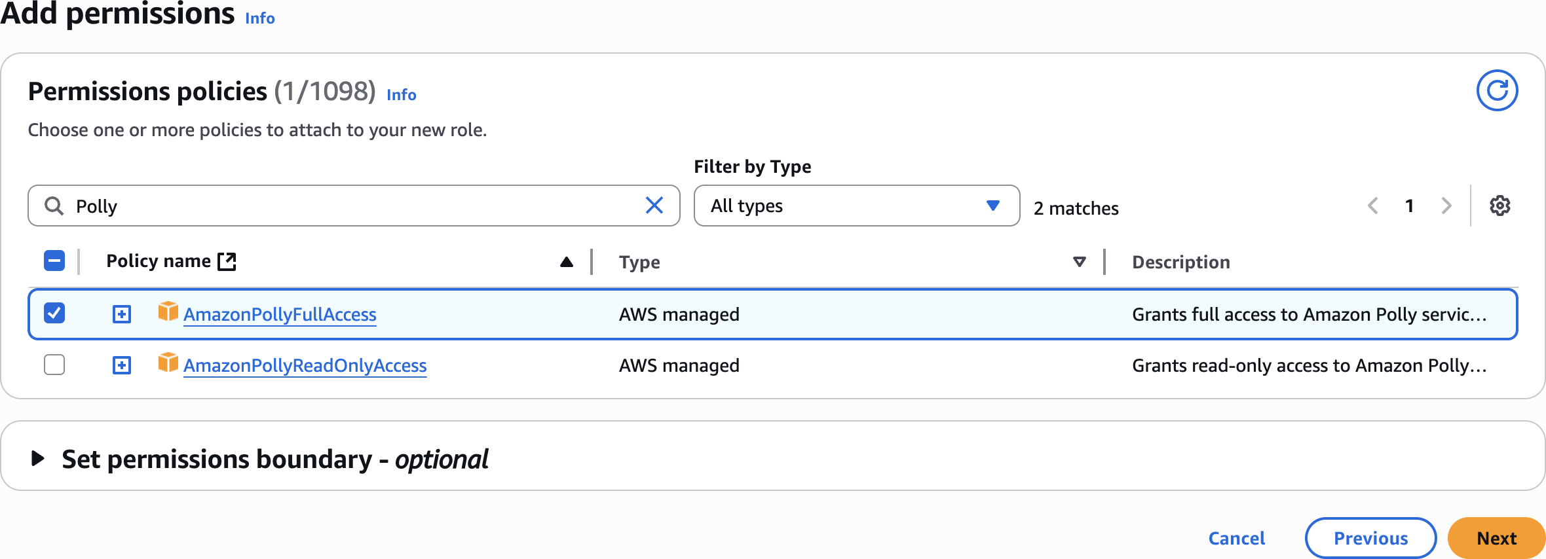Viewport: 1546px width, 559px height.
Task: Click the Cancel button
Action: click(1236, 538)
